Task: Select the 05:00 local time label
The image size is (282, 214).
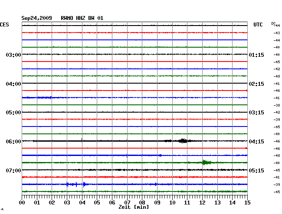Action: point(13,113)
